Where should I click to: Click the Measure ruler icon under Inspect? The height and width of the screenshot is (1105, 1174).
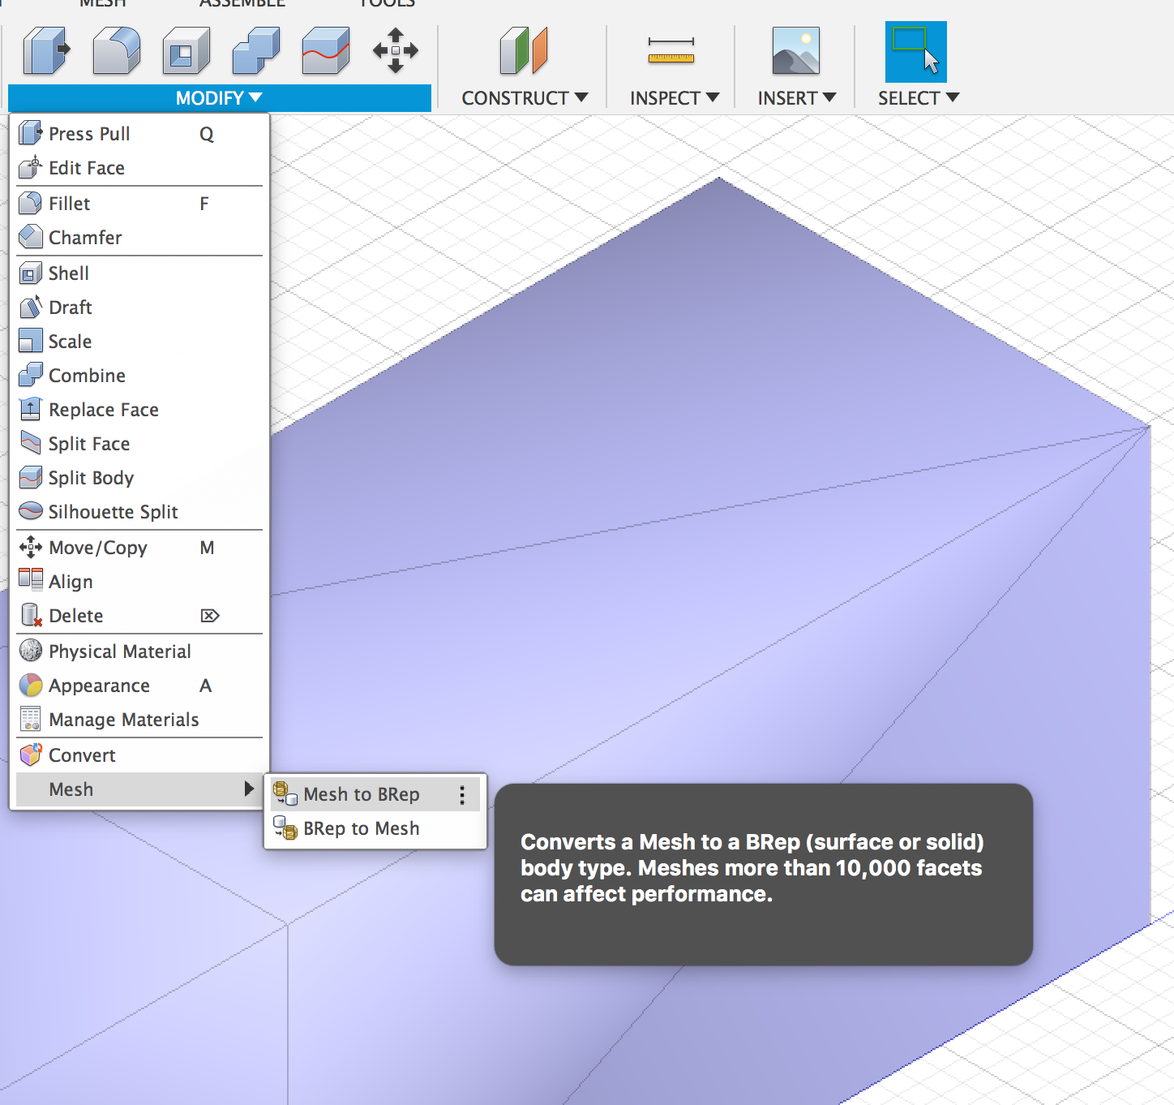click(671, 49)
